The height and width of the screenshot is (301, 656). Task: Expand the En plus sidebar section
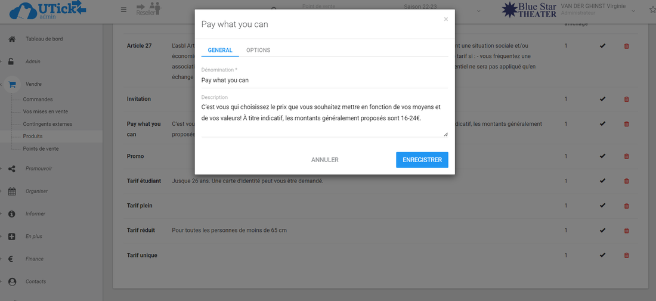(33, 237)
